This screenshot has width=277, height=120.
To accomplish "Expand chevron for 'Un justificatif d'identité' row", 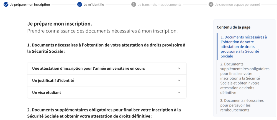I will tap(179, 80).
